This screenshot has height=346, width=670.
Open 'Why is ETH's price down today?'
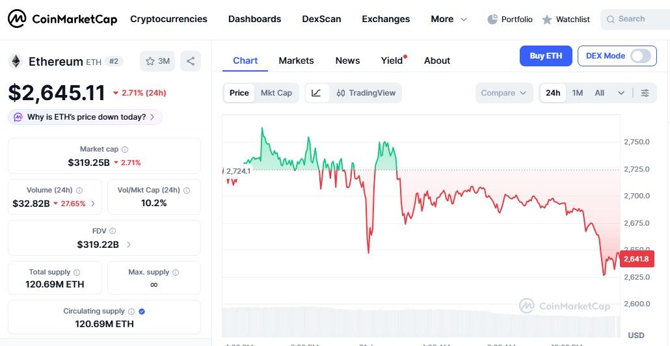click(x=85, y=117)
